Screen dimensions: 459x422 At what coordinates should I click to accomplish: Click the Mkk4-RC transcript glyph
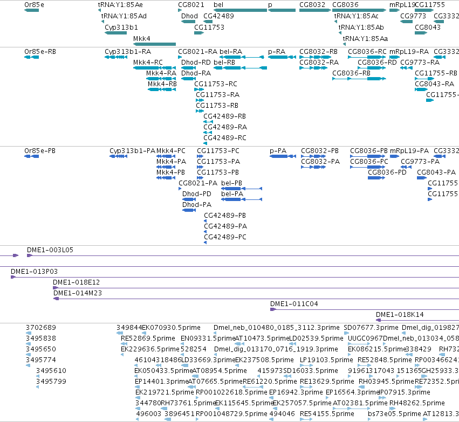click(154, 68)
